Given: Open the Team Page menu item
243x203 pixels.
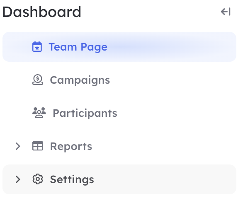Looking at the screenshot, I should coord(78,47).
